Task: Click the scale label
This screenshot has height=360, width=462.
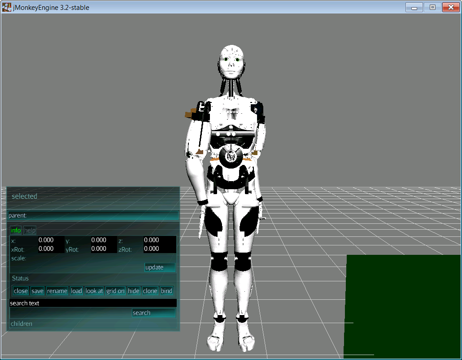Action: tap(18, 258)
